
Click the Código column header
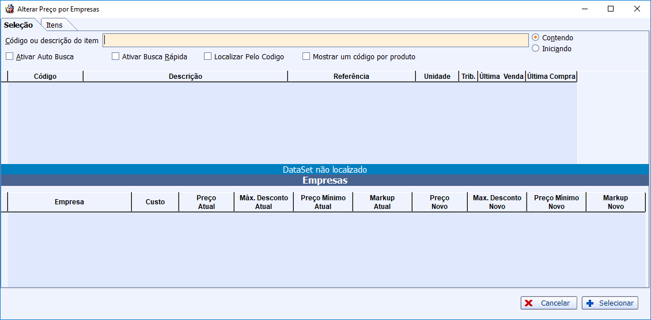coord(45,77)
